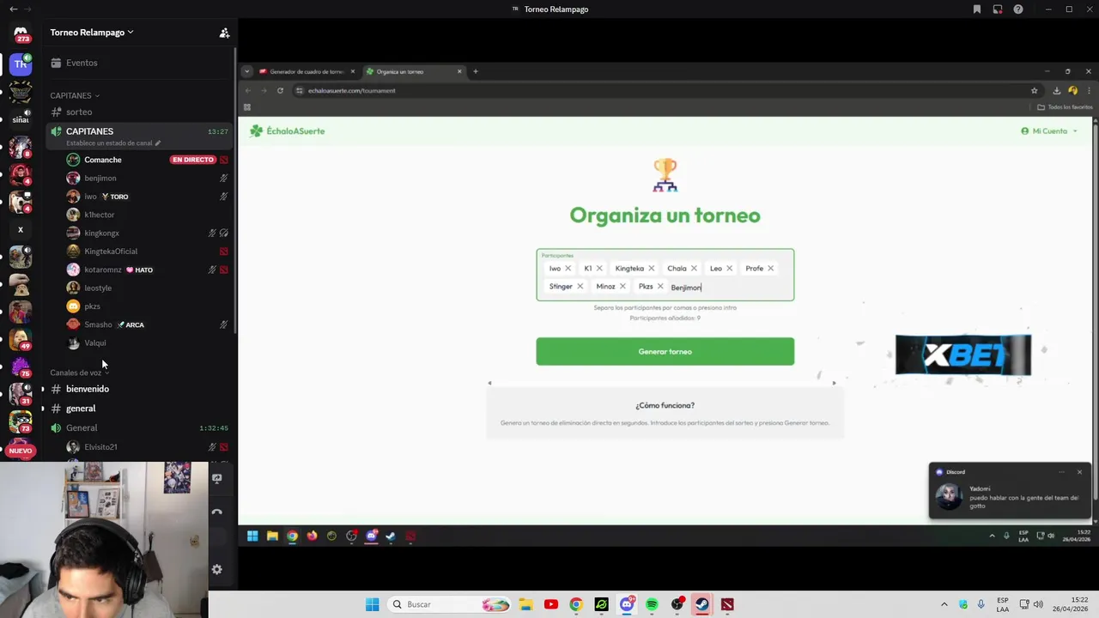Open YouTube icon on the Windows taskbar
The width and height of the screenshot is (1099, 618).
click(551, 604)
